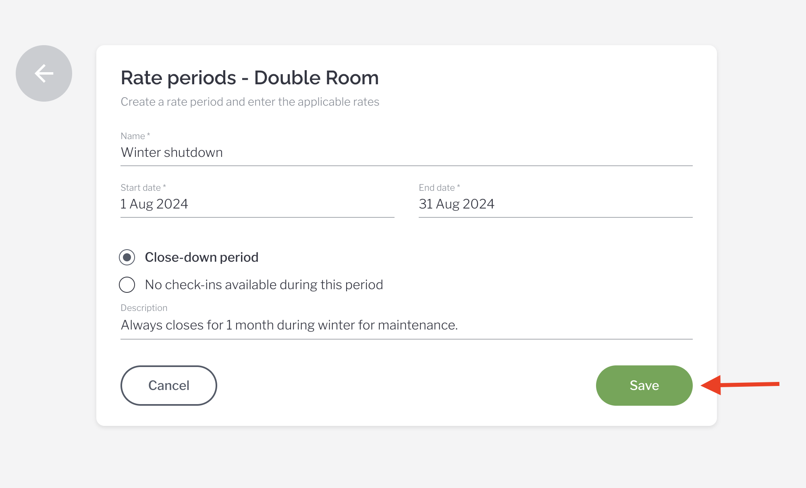Click the 'Description' field label

[144, 308]
